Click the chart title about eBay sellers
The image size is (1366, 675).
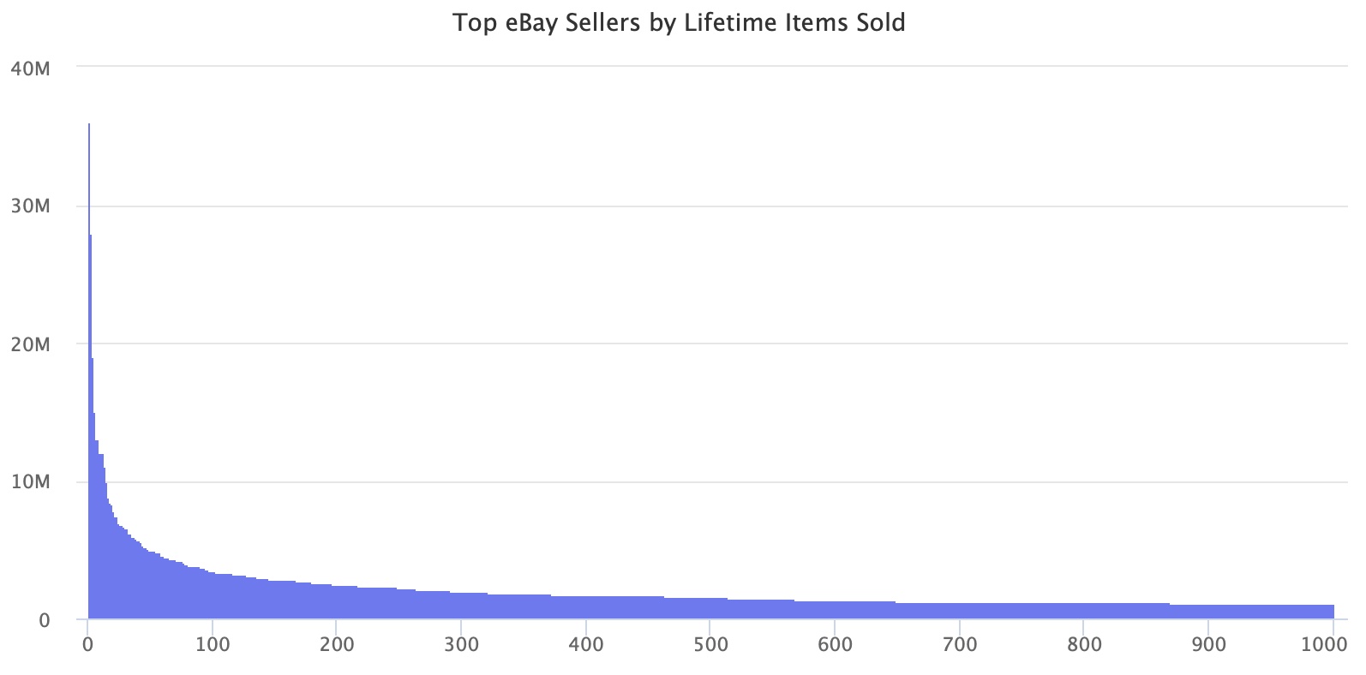click(x=679, y=22)
